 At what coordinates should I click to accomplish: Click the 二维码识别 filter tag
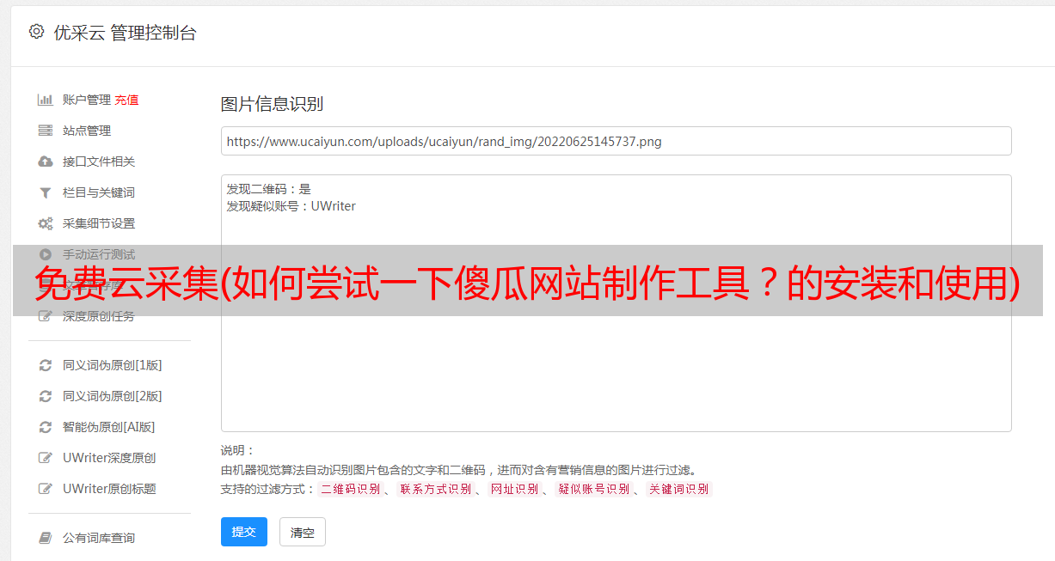tap(351, 489)
